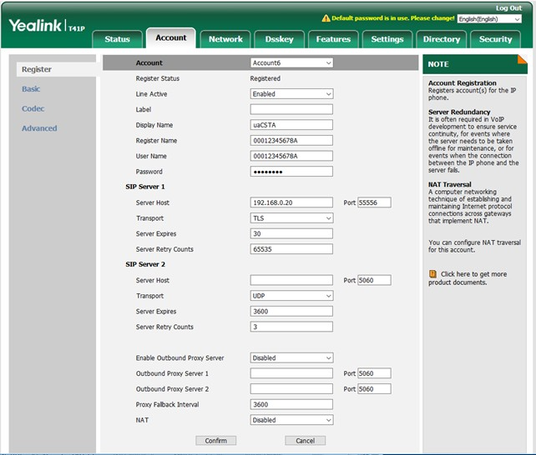Go to the Security tab

click(x=495, y=39)
